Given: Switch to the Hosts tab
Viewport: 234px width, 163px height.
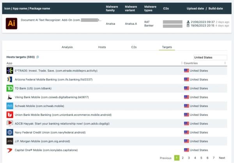Looking at the screenshot, I should [x=102, y=47].
